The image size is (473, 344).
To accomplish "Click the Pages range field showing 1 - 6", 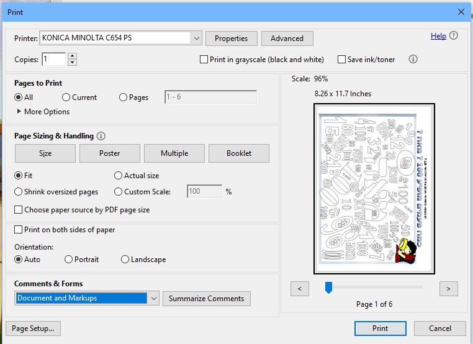I will 211,97.
